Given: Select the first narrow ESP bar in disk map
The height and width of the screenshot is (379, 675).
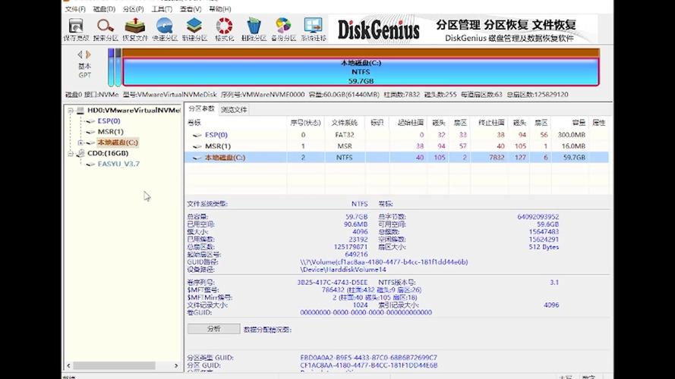Looking at the screenshot, I should click(x=111, y=67).
